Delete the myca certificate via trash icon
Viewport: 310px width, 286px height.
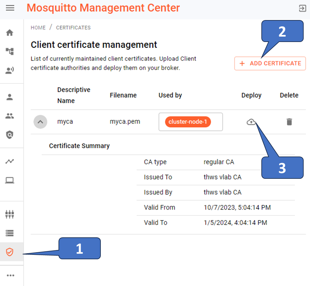tap(289, 122)
